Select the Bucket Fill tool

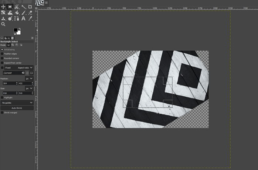tap(17, 13)
